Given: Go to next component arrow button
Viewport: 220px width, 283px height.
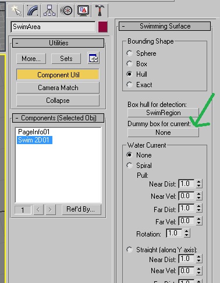Looking at the screenshot, I should tap(50, 210).
